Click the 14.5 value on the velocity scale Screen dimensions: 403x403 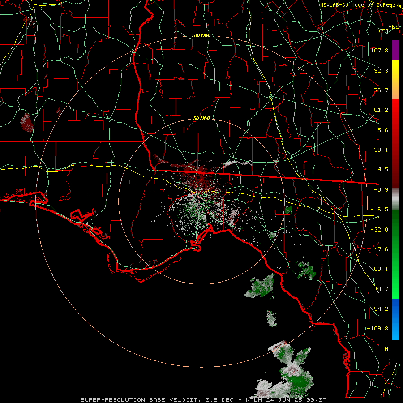[381, 170]
